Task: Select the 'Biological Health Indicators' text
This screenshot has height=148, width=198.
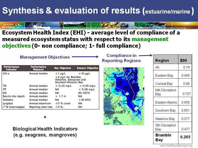Action: point(45,129)
